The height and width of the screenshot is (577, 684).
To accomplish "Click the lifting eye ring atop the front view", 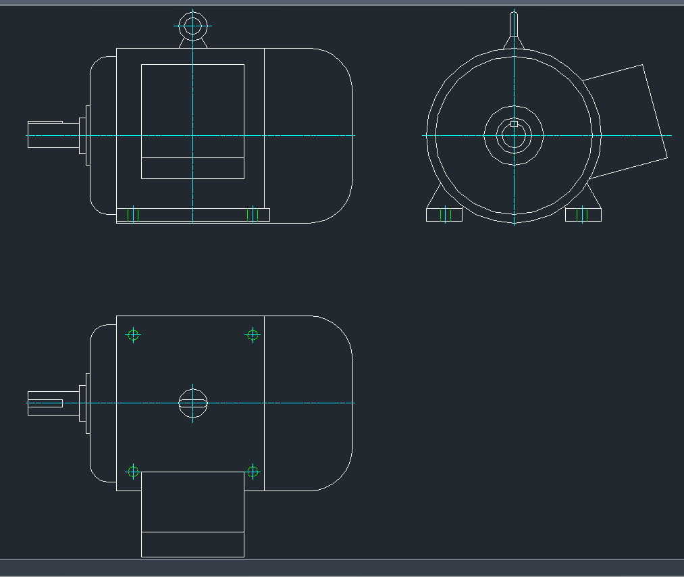I will [x=192, y=26].
